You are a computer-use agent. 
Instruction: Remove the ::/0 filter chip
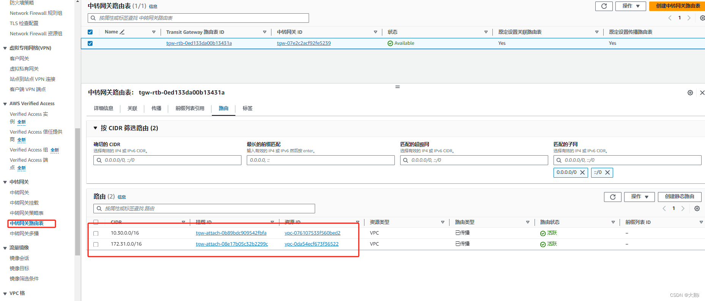tap(607, 172)
